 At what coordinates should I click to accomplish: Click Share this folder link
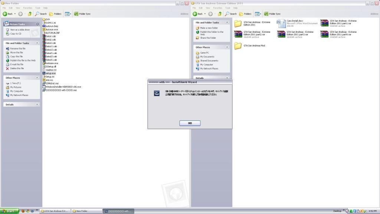click(208, 38)
